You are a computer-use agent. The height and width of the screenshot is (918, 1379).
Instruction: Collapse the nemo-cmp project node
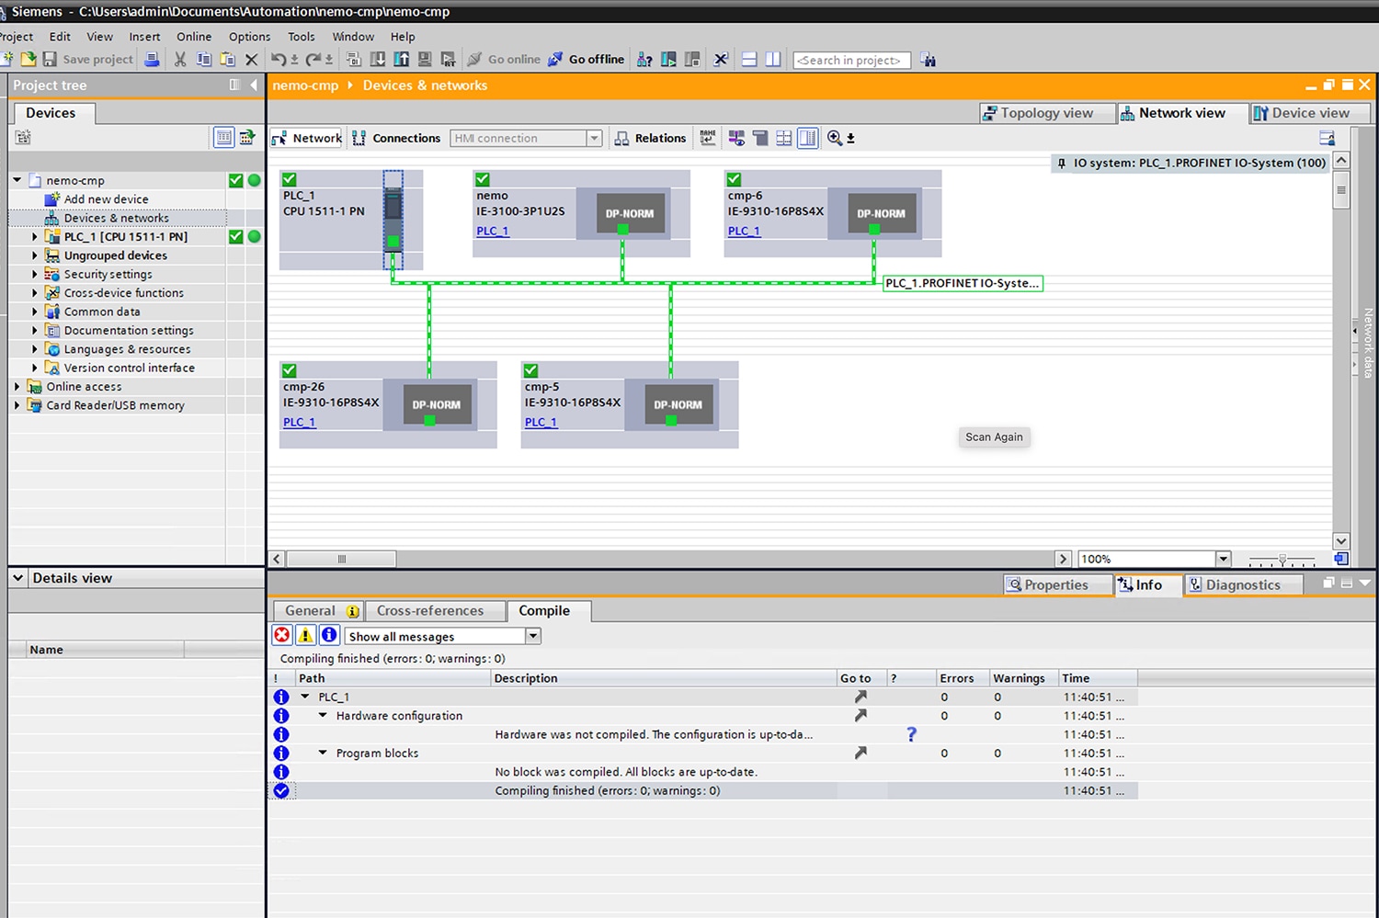17,180
